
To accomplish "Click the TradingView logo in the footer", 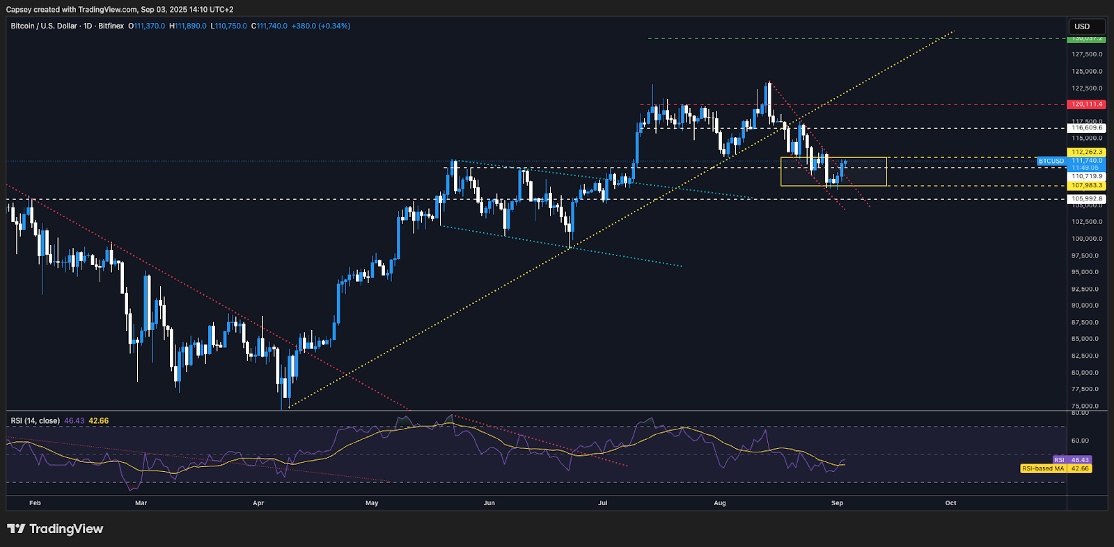I will tap(55, 529).
